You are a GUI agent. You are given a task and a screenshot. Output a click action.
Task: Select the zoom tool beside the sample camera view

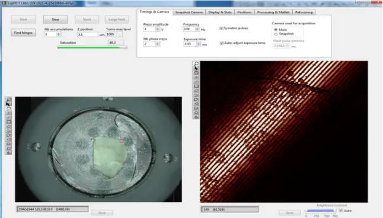(8, 100)
